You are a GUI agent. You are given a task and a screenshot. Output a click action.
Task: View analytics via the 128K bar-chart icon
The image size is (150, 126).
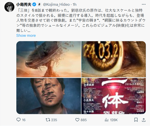[x=106, y=120]
